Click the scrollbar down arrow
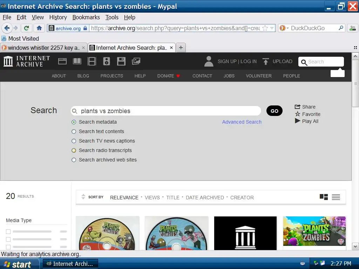 click(x=355, y=247)
